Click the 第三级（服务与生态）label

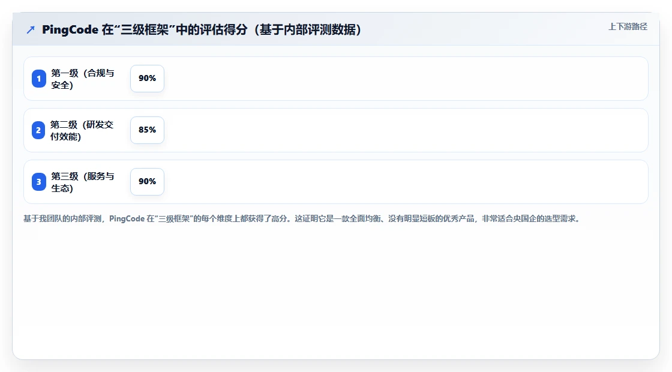click(x=83, y=182)
